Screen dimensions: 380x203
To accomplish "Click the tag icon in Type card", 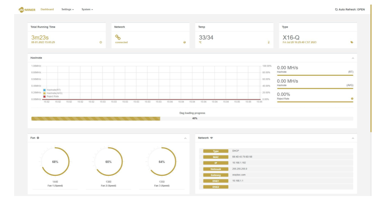I will click(352, 42).
